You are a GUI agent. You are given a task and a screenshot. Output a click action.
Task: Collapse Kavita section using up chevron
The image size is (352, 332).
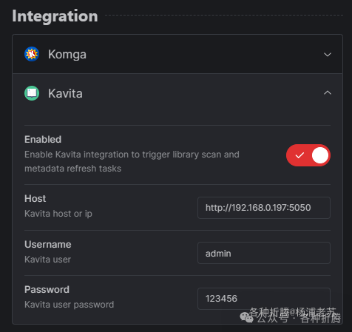tap(328, 92)
